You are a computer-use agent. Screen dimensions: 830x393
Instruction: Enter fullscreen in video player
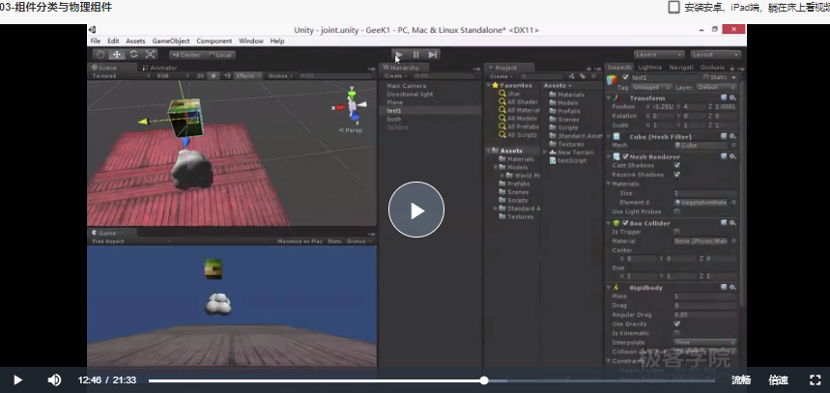(x=816, y=379)
